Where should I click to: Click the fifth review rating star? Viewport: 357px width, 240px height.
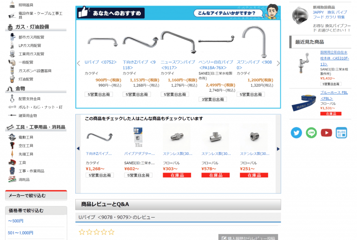point(112,232)
